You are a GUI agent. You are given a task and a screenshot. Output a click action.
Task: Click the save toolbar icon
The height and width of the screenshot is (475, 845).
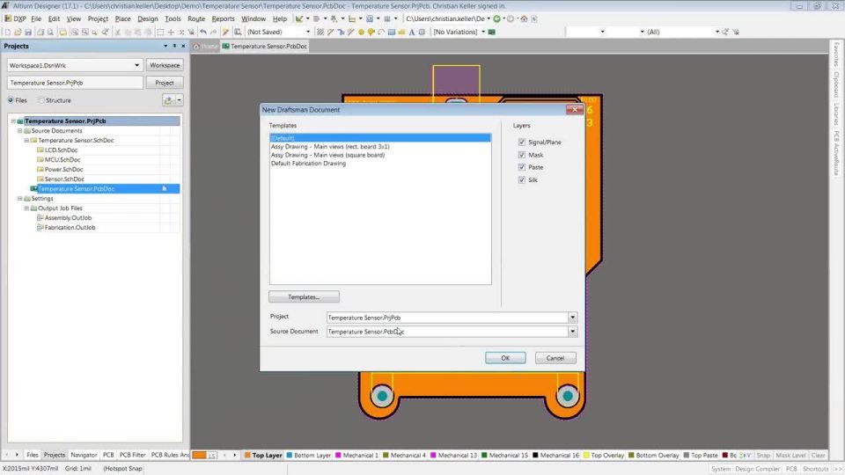pyautogui.click(x=28, y=33)
